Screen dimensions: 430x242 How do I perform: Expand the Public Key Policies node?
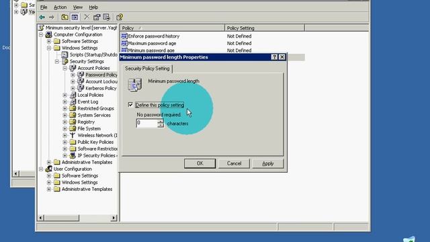click(x=64, y=142)
